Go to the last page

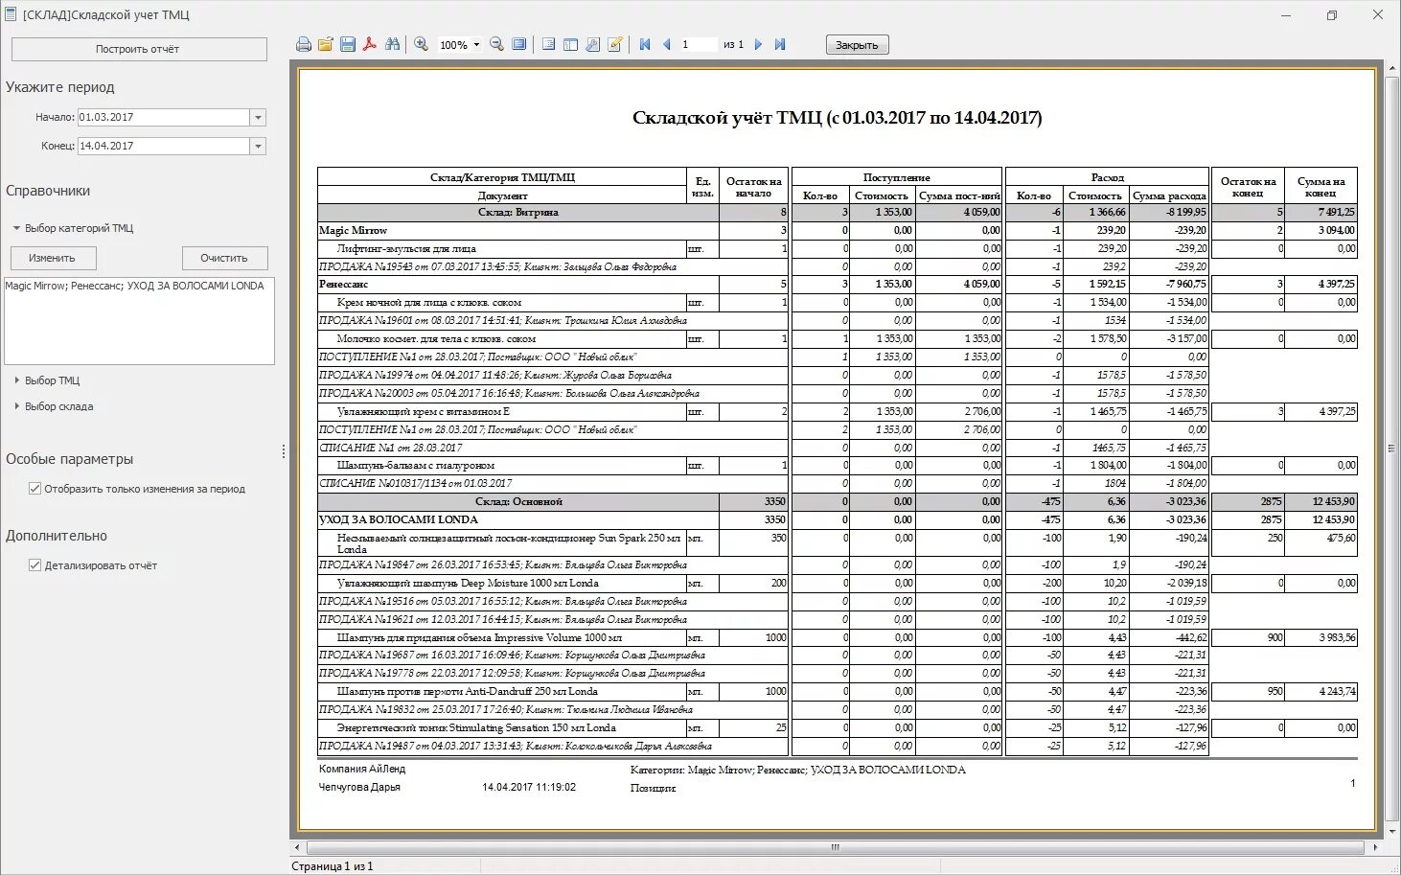(780, 45)
